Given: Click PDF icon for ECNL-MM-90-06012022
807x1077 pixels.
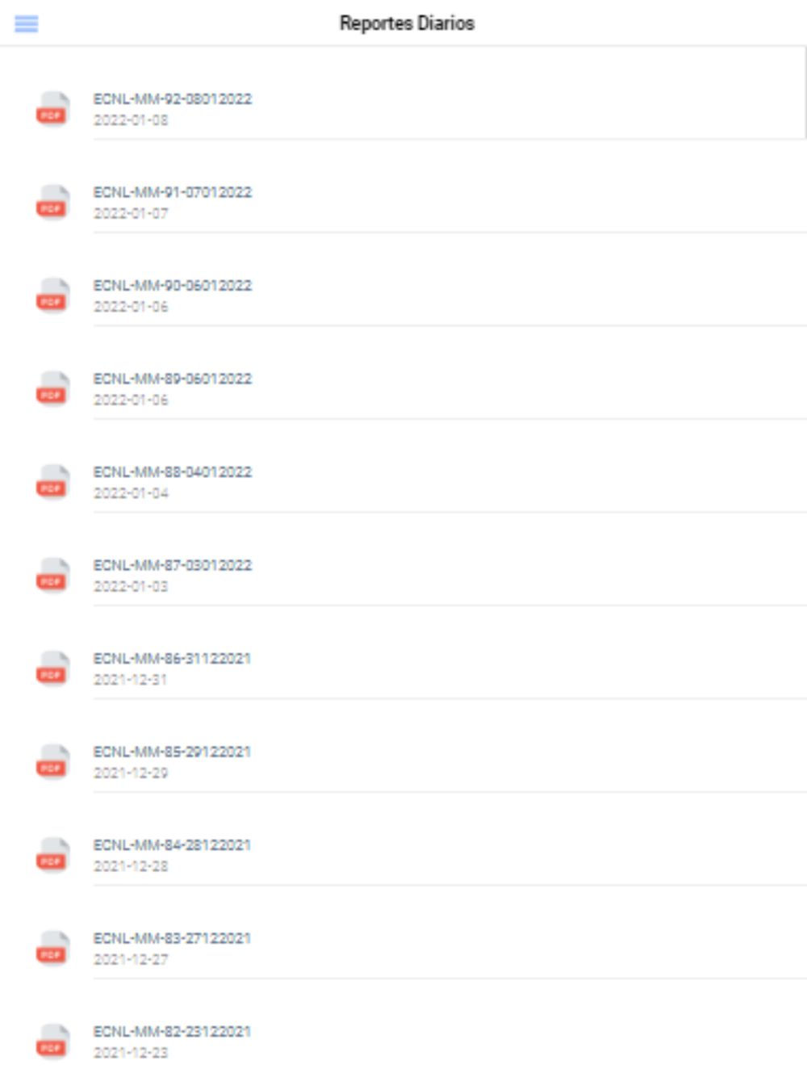Looking at the screenshot, I should tap(52, 295).
